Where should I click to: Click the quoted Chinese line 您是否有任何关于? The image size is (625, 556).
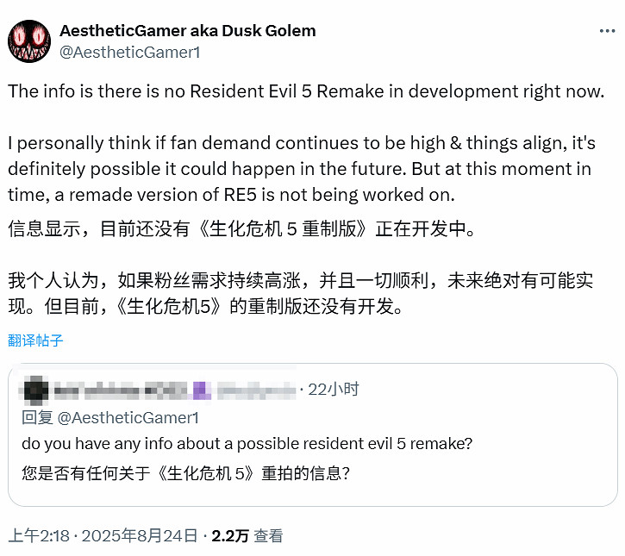[185, 472]
